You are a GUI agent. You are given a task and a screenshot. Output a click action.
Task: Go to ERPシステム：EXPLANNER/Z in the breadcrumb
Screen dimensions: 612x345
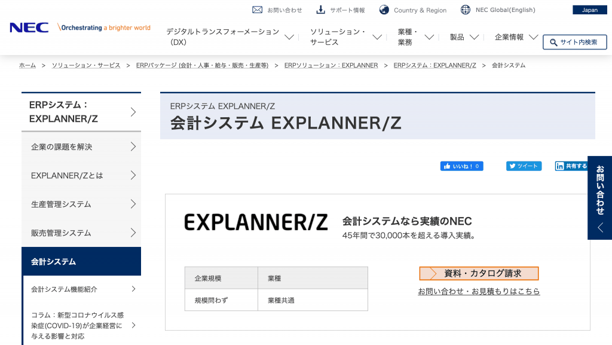click(x=435, y=65)
